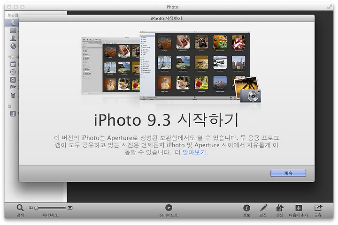Open the 정보 info icon
Screen dimensions: 338x225
246,208
